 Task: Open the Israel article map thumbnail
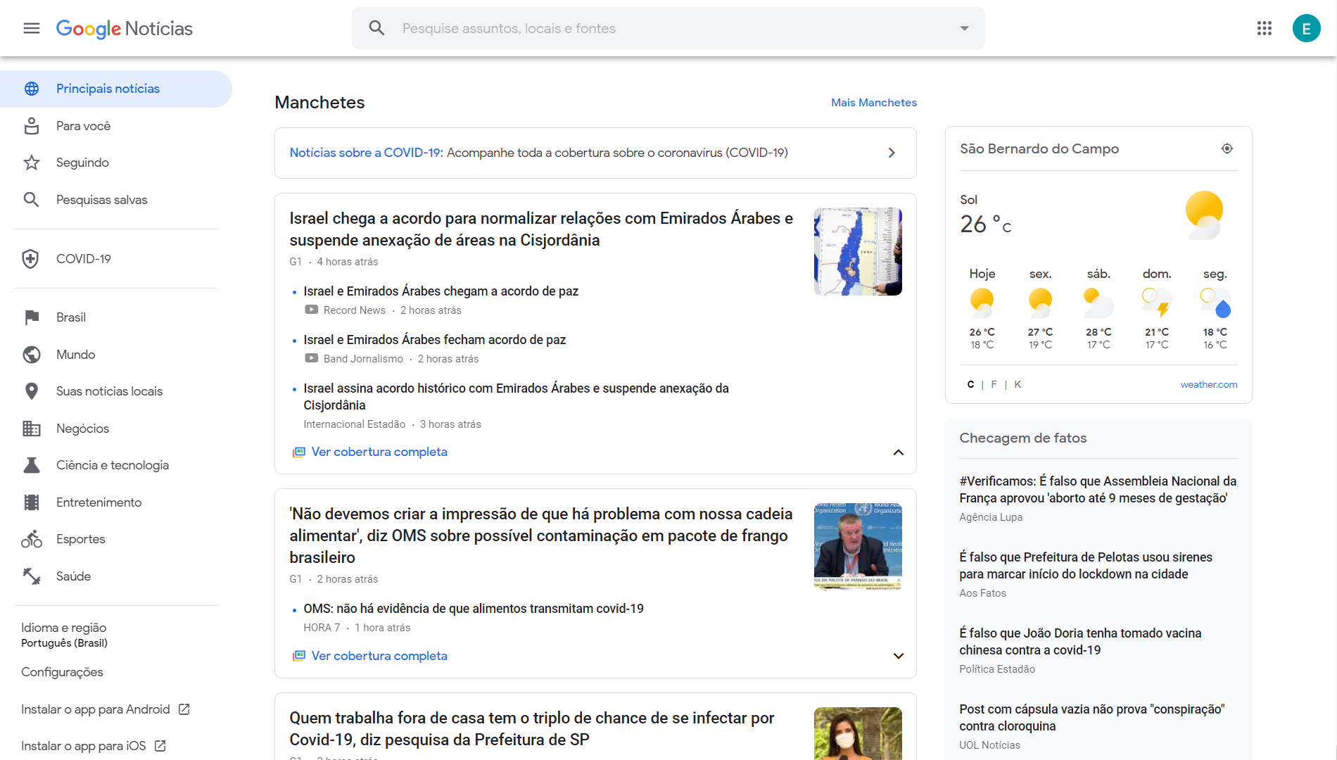point(857,251)
